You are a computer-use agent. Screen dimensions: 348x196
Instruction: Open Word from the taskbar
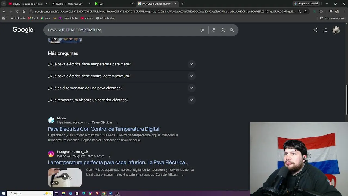click(x=111, y=193)
